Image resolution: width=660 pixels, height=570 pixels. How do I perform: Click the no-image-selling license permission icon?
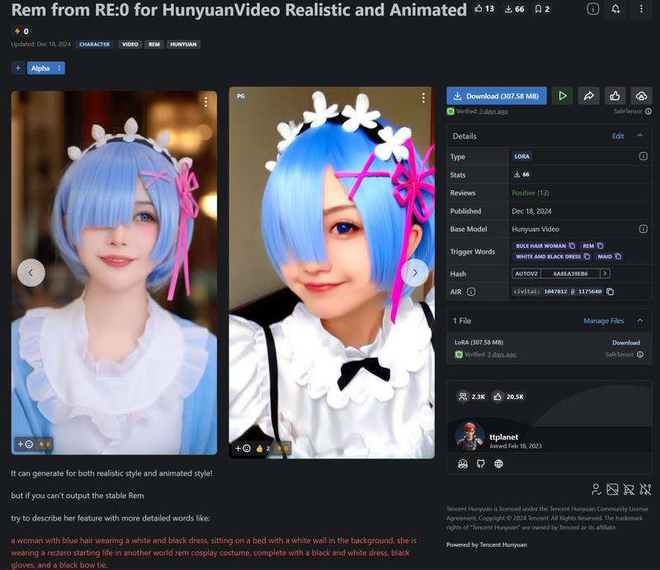(x=612, y=489)
